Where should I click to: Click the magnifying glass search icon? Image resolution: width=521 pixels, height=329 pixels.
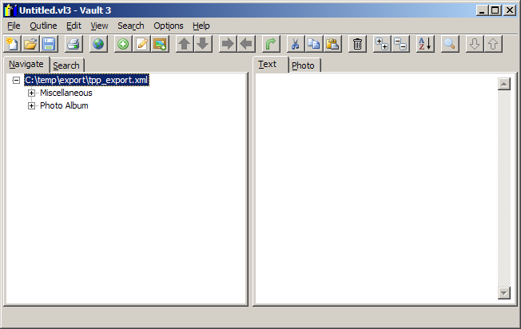tap(449, 44)
